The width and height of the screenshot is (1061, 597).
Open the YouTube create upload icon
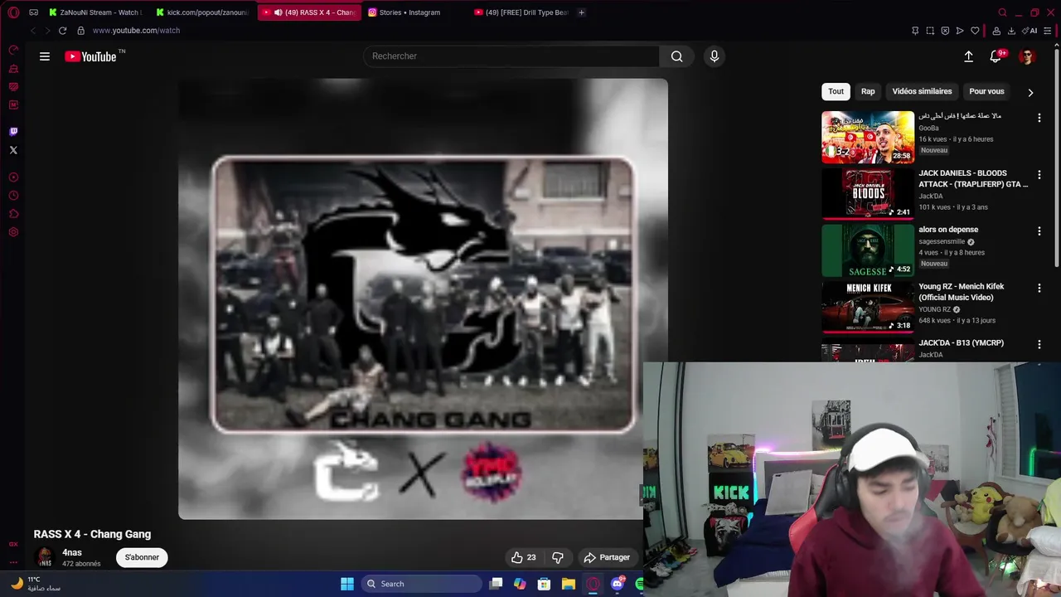[x=968, y=56]
